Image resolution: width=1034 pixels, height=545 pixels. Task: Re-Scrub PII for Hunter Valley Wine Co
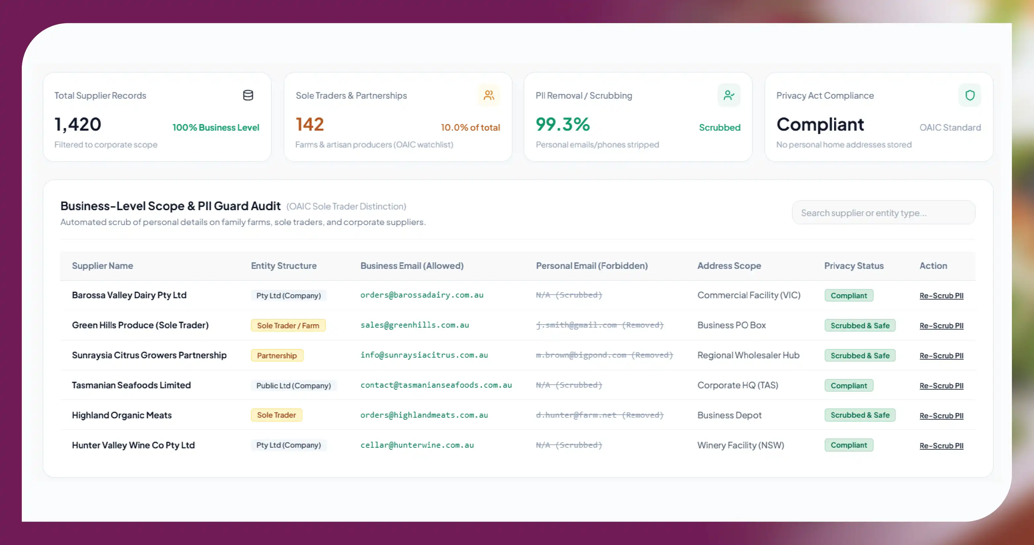tap(941, 446)
